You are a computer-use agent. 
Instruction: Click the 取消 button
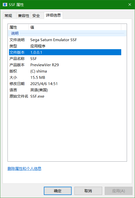coord(88,191)
